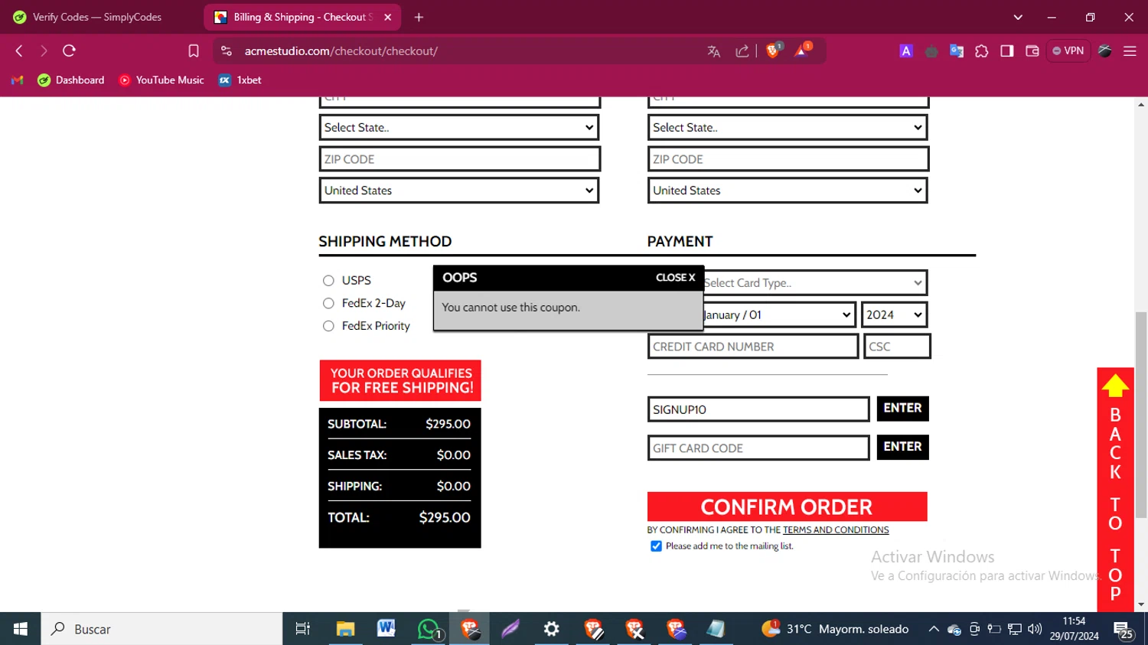Click the share page icon

742,51
